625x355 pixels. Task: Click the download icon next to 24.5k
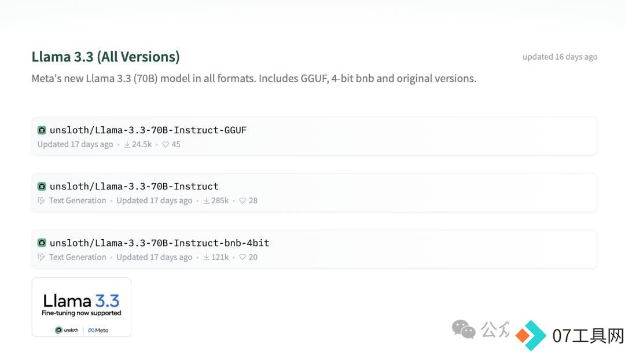(127, 144)
